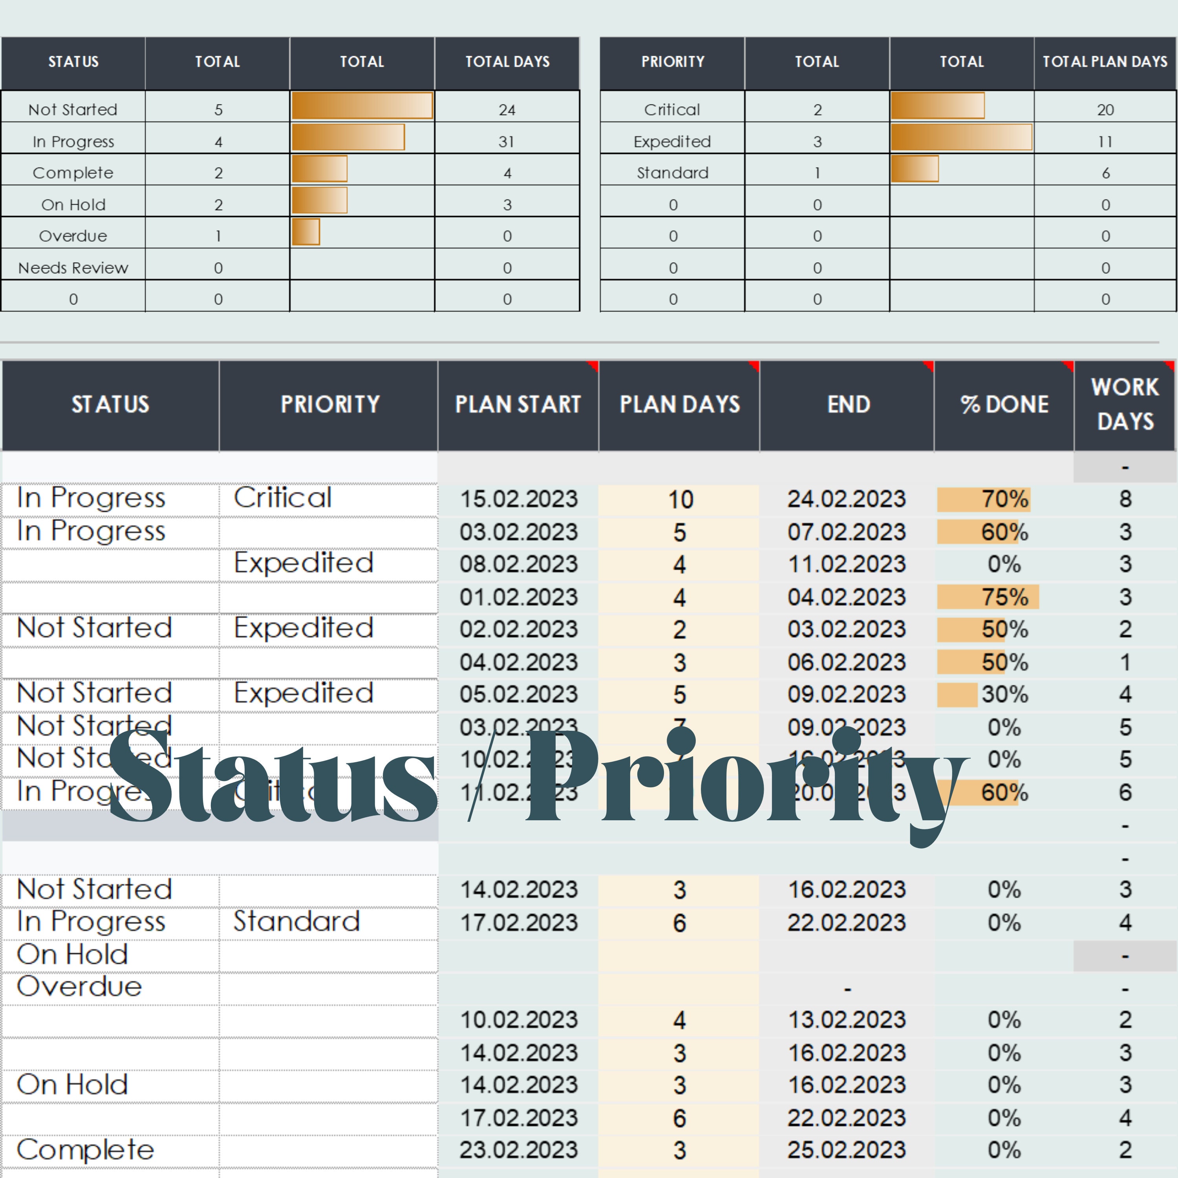Screen dimensions: 1178x1178
Task: Click the Critical priority data bar
Action: pos(938,106)
